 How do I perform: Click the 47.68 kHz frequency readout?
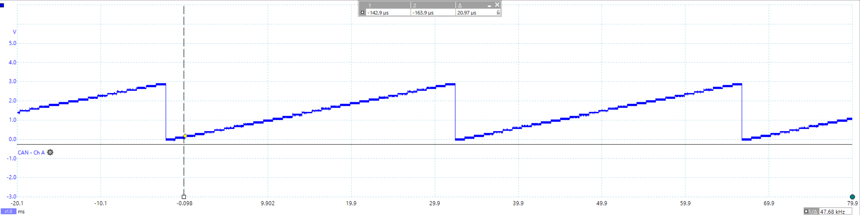coord(832,212)
